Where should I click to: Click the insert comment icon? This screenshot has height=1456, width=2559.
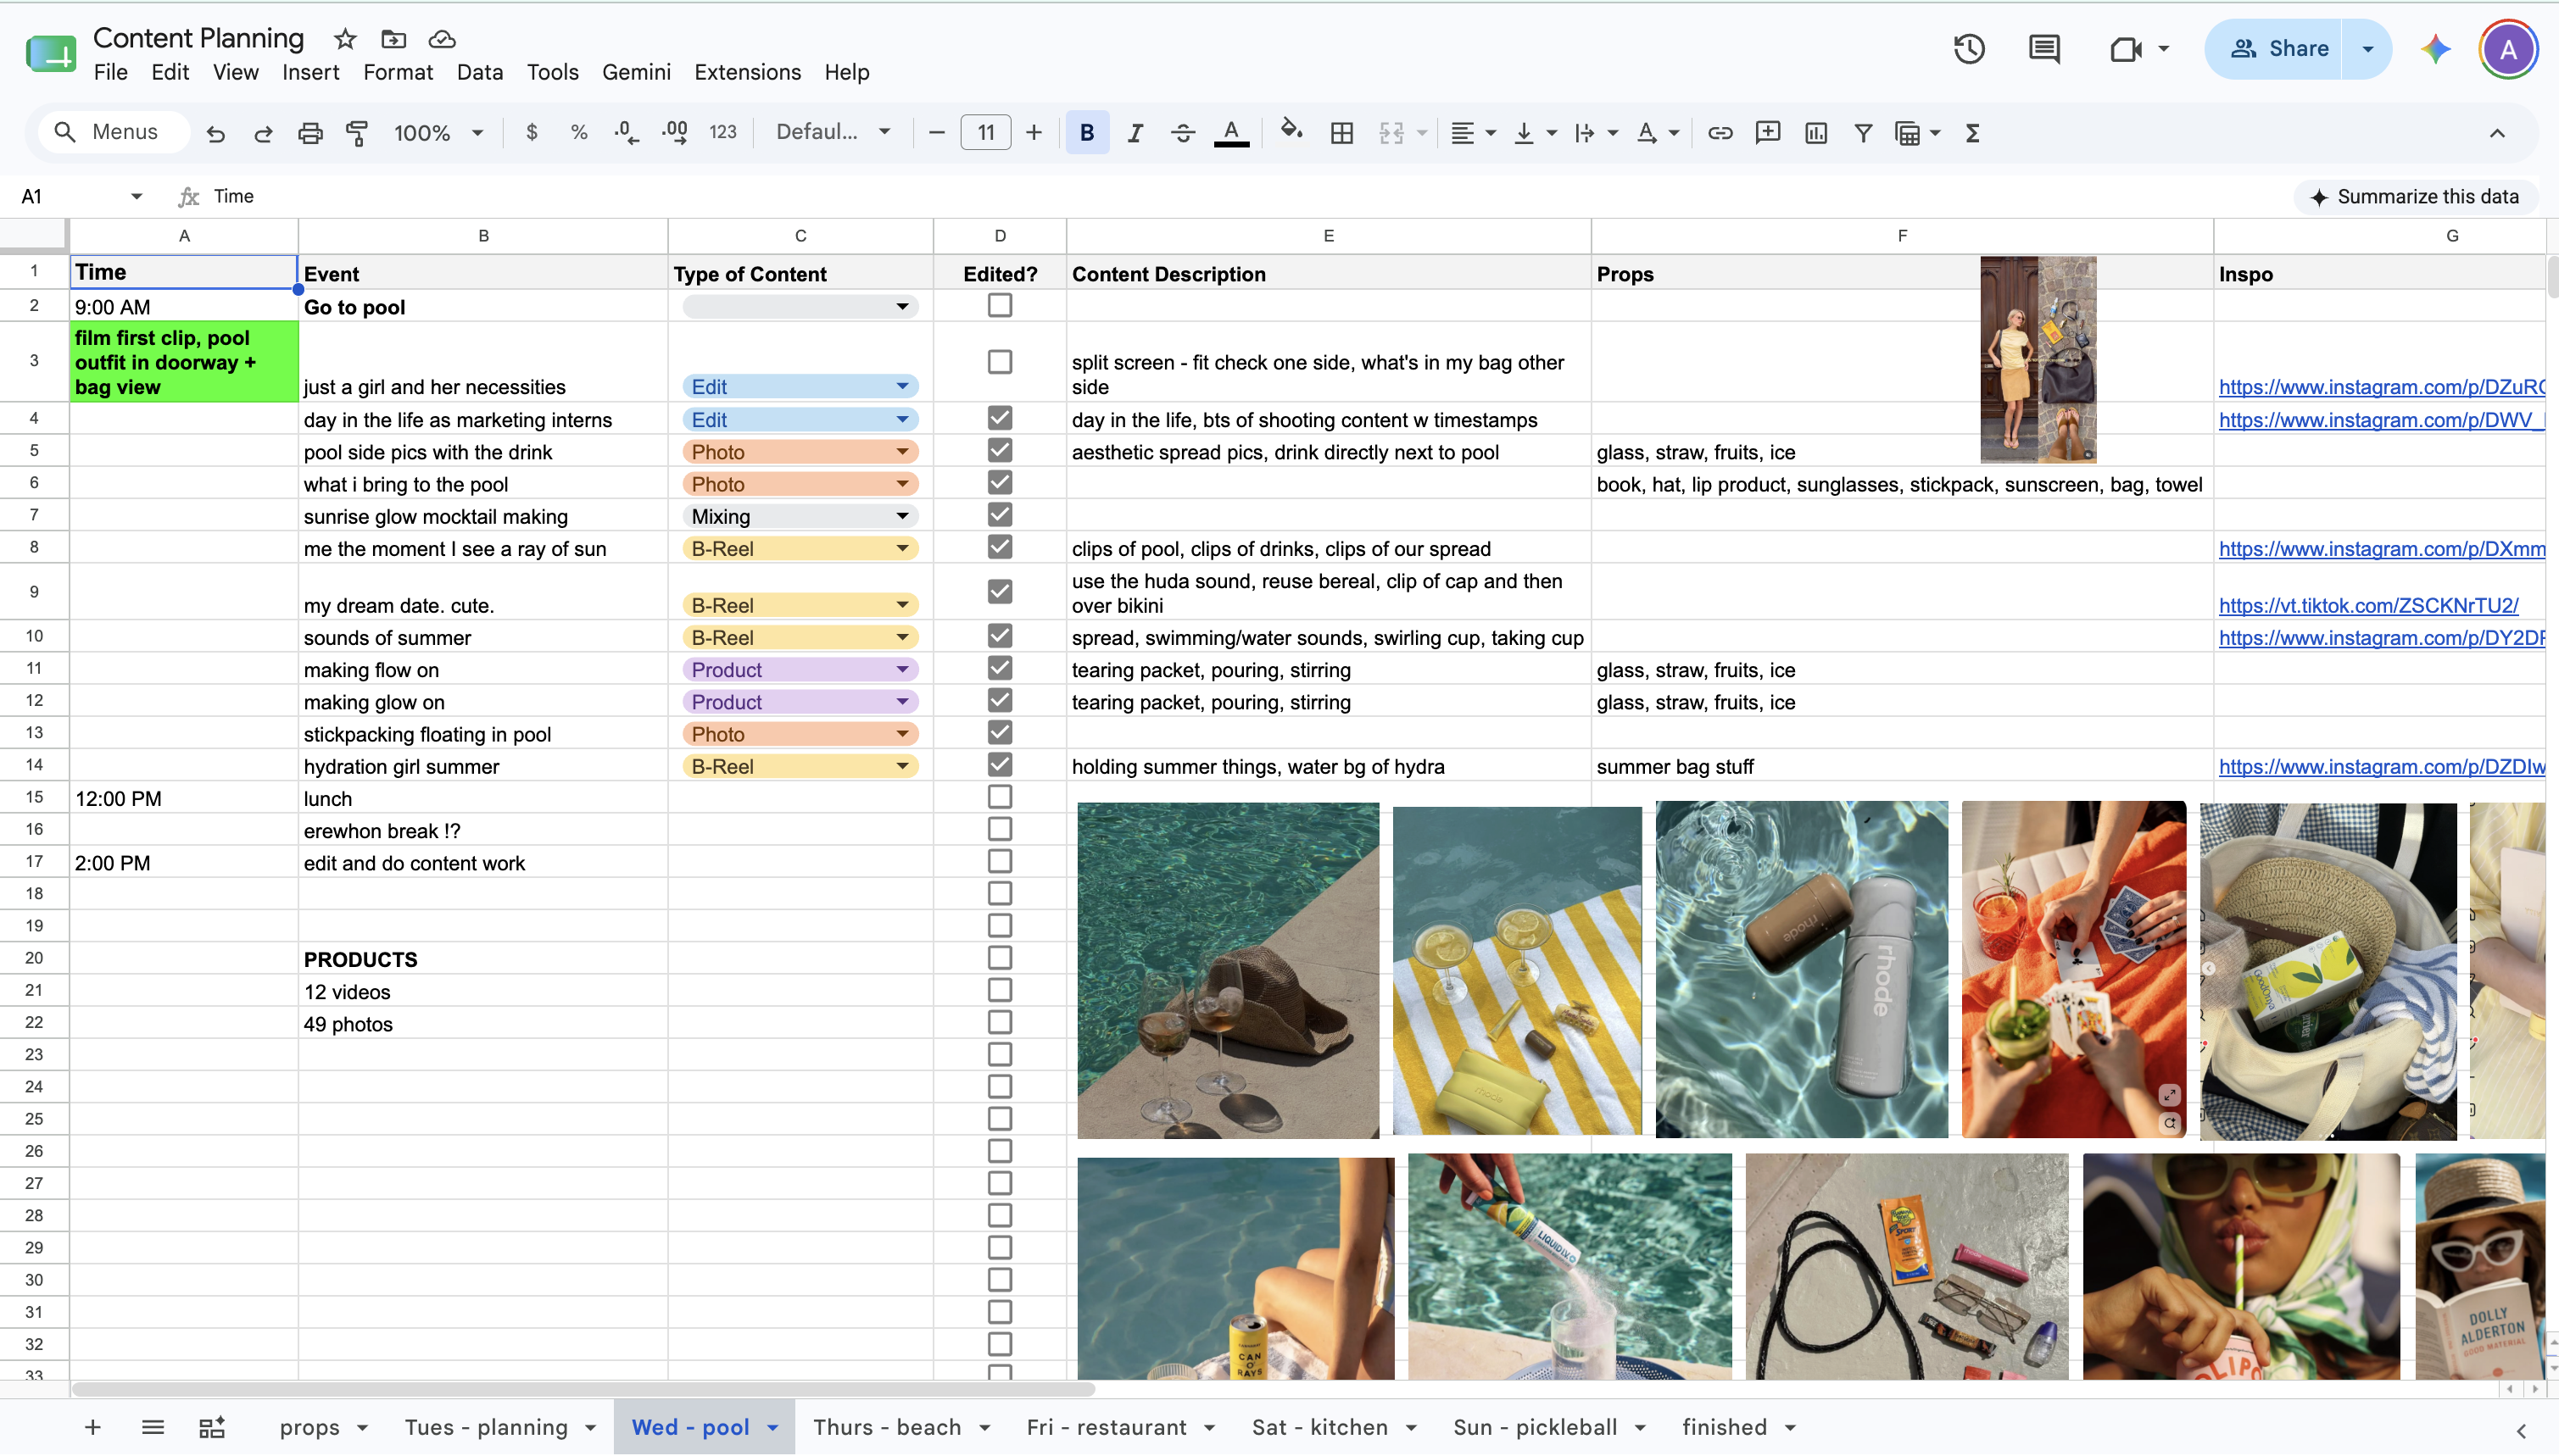1767,133
